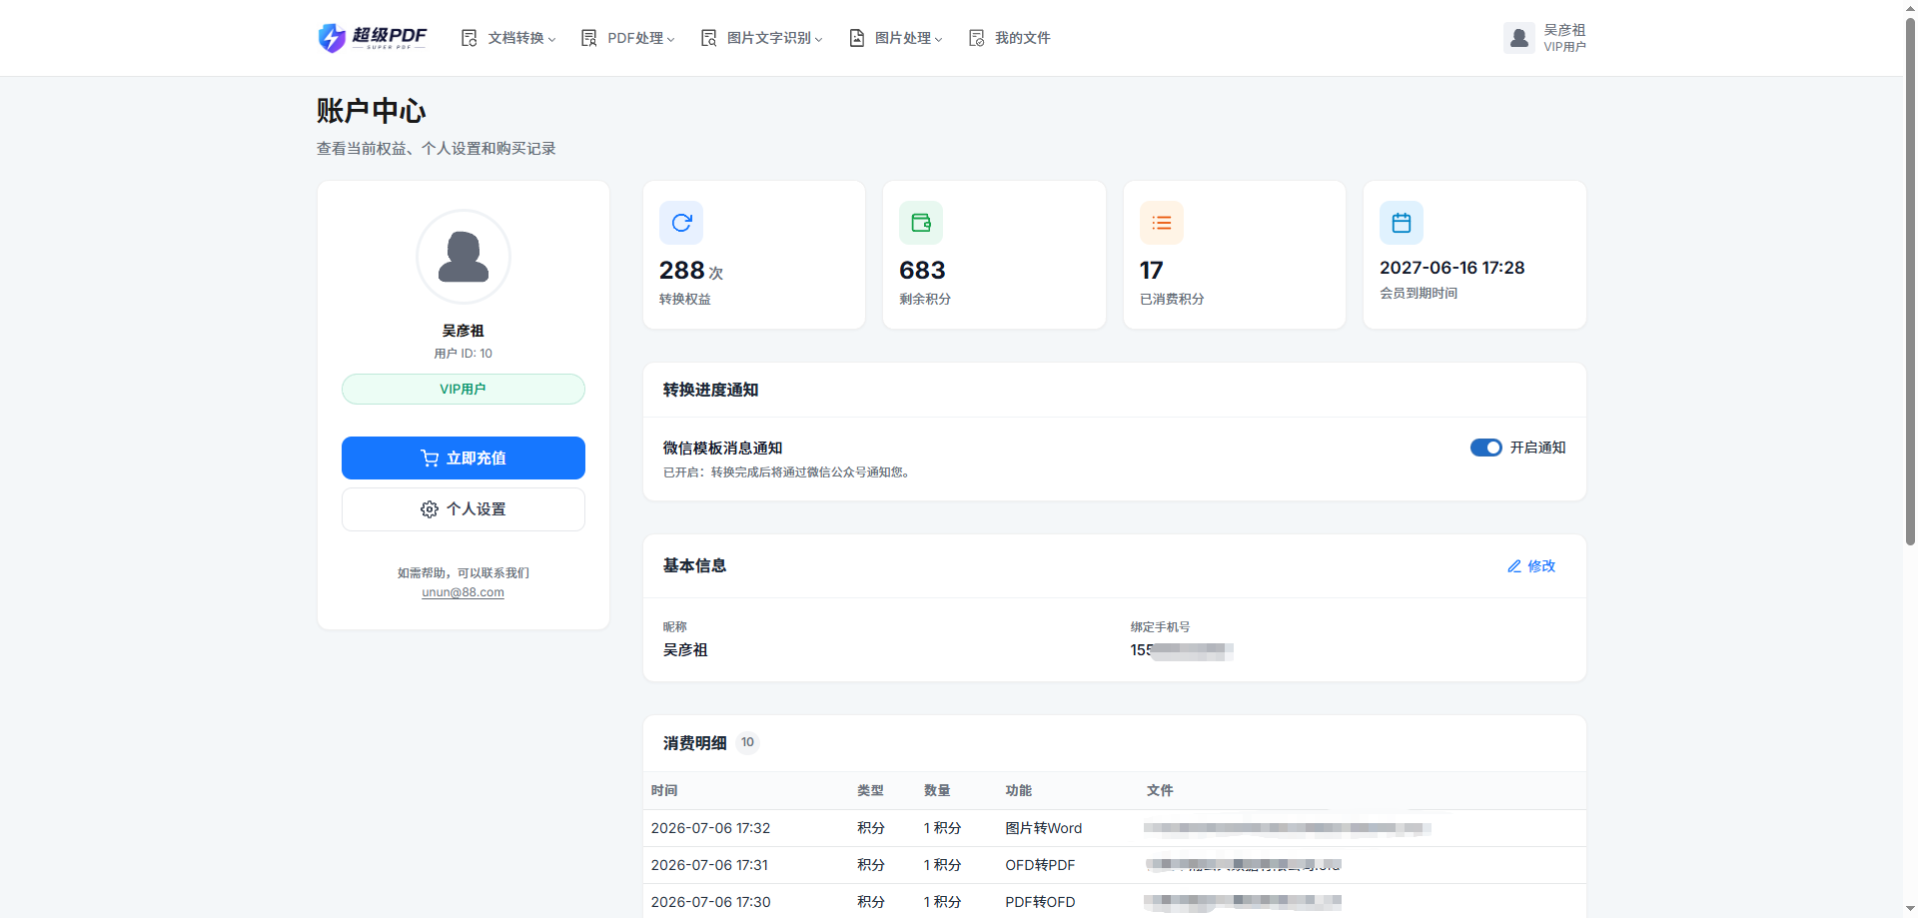
Task: Open the 图片文字识别 dropdown
Action: [761, 38]
